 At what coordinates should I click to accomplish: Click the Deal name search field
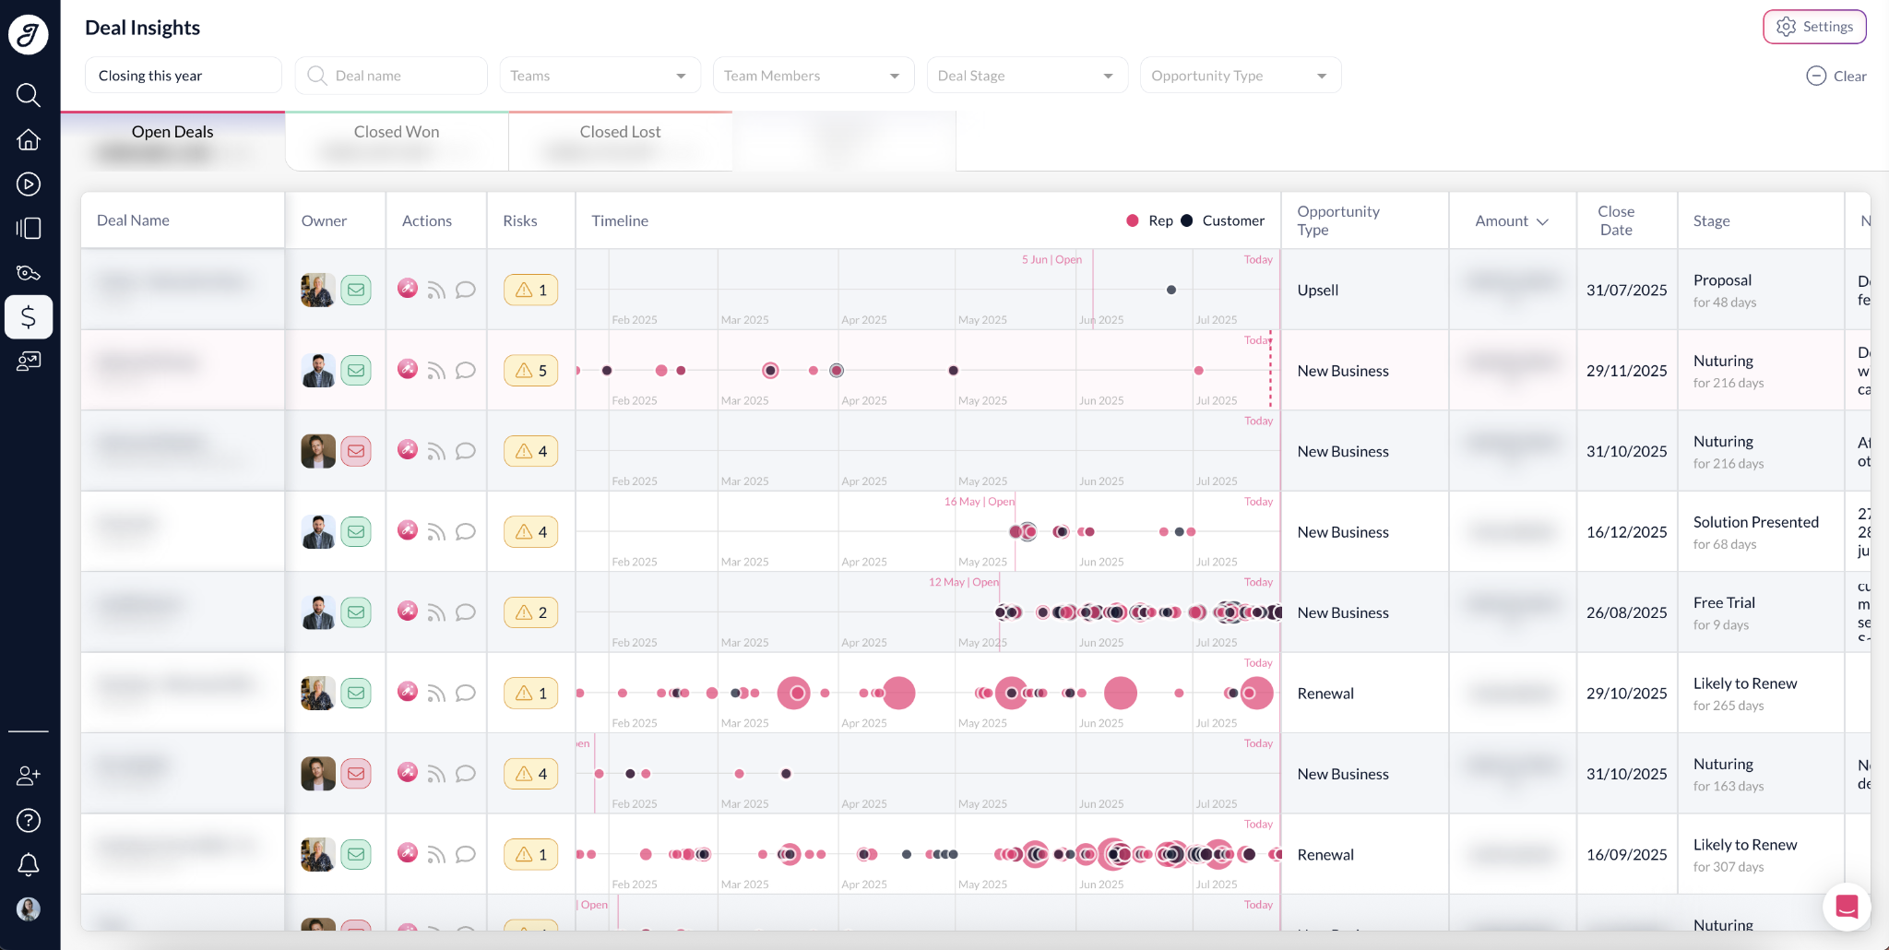pos(391,76)
